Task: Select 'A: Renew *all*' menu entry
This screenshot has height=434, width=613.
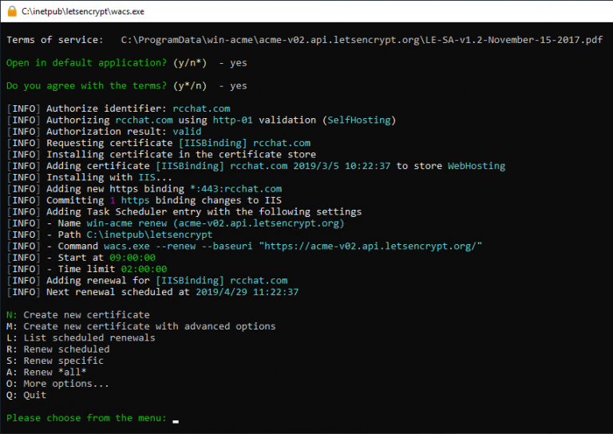Action: [46, 373]
